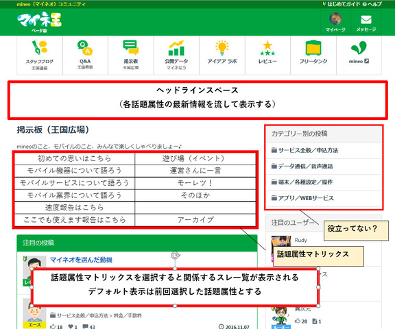This screenshot has width=395, height=329.
Task: Click folder icon beside 端末／各種設定／操作
Action: tap(274, 182)
